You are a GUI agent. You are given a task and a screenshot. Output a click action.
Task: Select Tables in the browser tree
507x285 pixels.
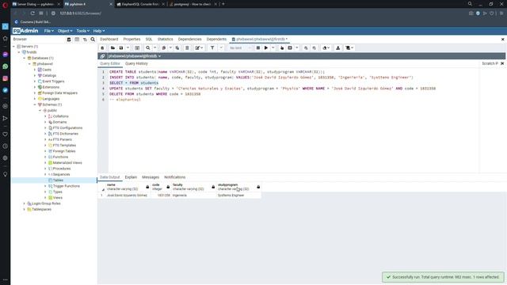58,180
